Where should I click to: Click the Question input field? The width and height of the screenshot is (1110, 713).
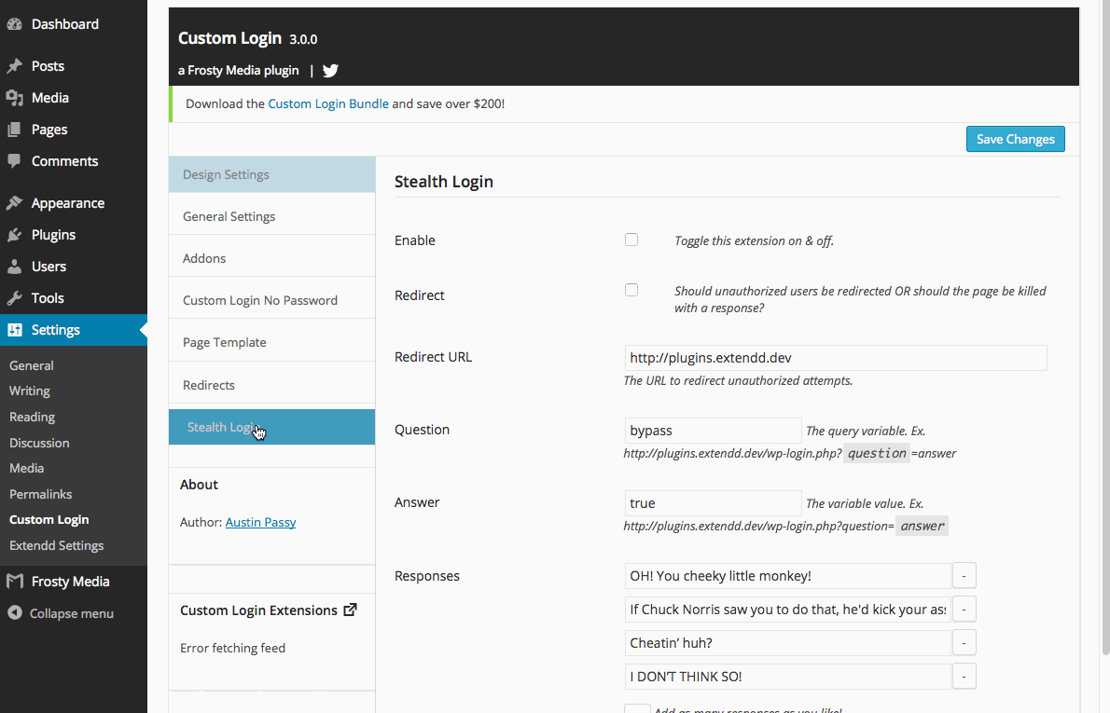pyautogui.click(x=713, y=431)
